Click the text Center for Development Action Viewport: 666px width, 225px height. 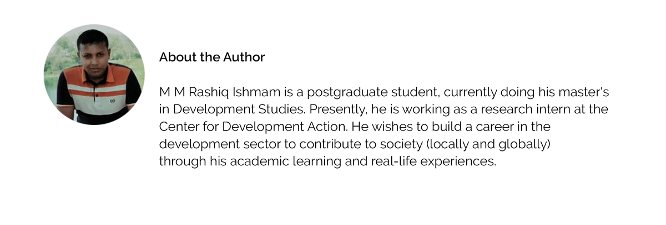253,127
